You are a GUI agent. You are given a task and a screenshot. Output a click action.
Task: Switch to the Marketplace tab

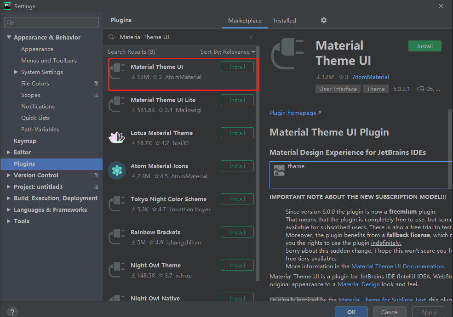(x=245, y=21)
